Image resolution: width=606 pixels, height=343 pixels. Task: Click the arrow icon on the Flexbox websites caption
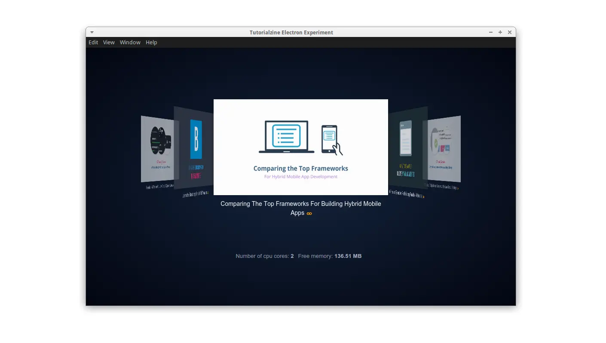[424, 196]
